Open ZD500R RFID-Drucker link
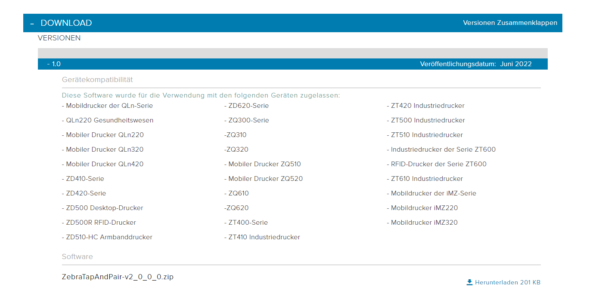This screenshot has height=296, width=605. tap(99, 223)
